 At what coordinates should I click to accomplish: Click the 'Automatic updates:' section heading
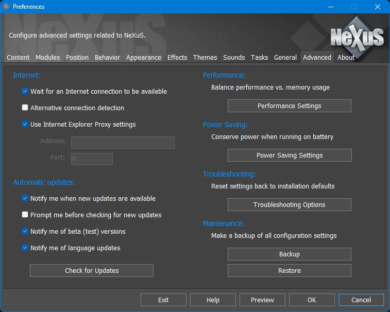click(x=44, y=182)
